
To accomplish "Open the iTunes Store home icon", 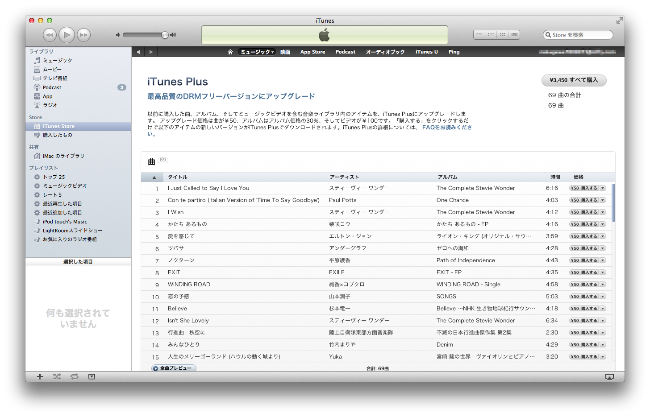I will tap(230, 52).
